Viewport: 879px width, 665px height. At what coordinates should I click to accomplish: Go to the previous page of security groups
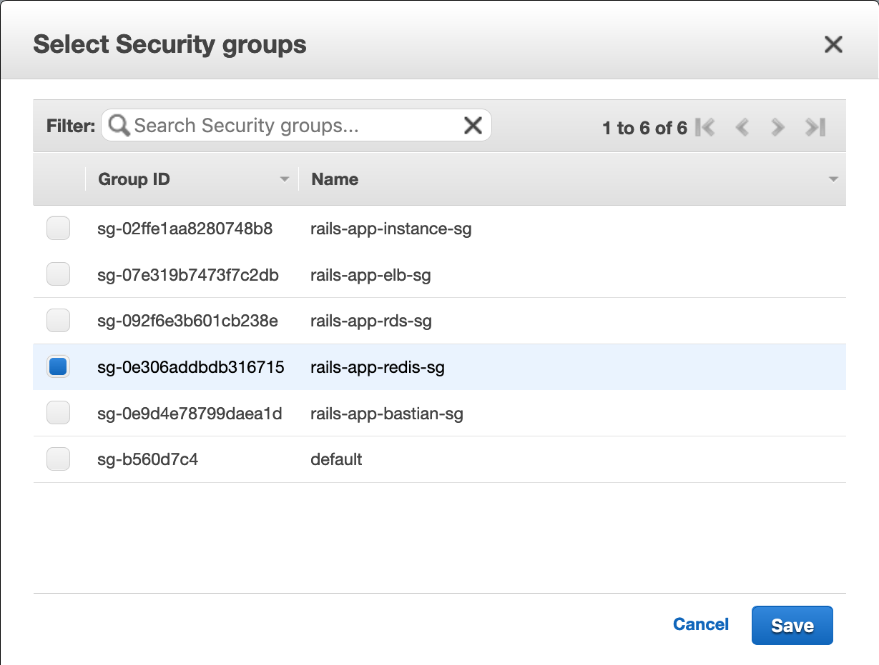click(742, 126)
